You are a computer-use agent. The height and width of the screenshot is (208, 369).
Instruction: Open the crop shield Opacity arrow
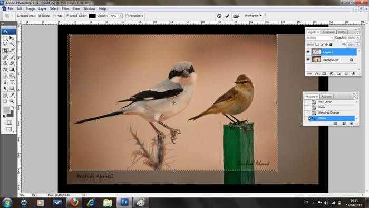(120, 16)
